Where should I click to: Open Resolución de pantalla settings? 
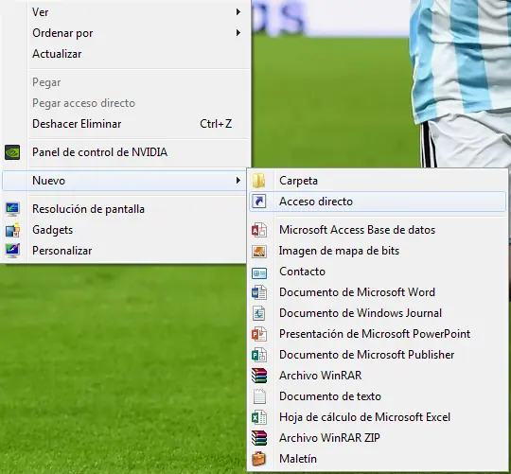pyautogui.click(x=124, y=209)
